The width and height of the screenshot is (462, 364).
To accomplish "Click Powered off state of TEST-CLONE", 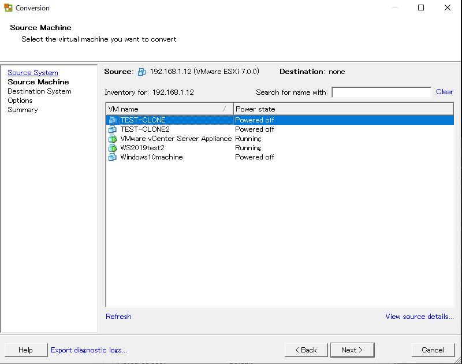I will (254, 120).
